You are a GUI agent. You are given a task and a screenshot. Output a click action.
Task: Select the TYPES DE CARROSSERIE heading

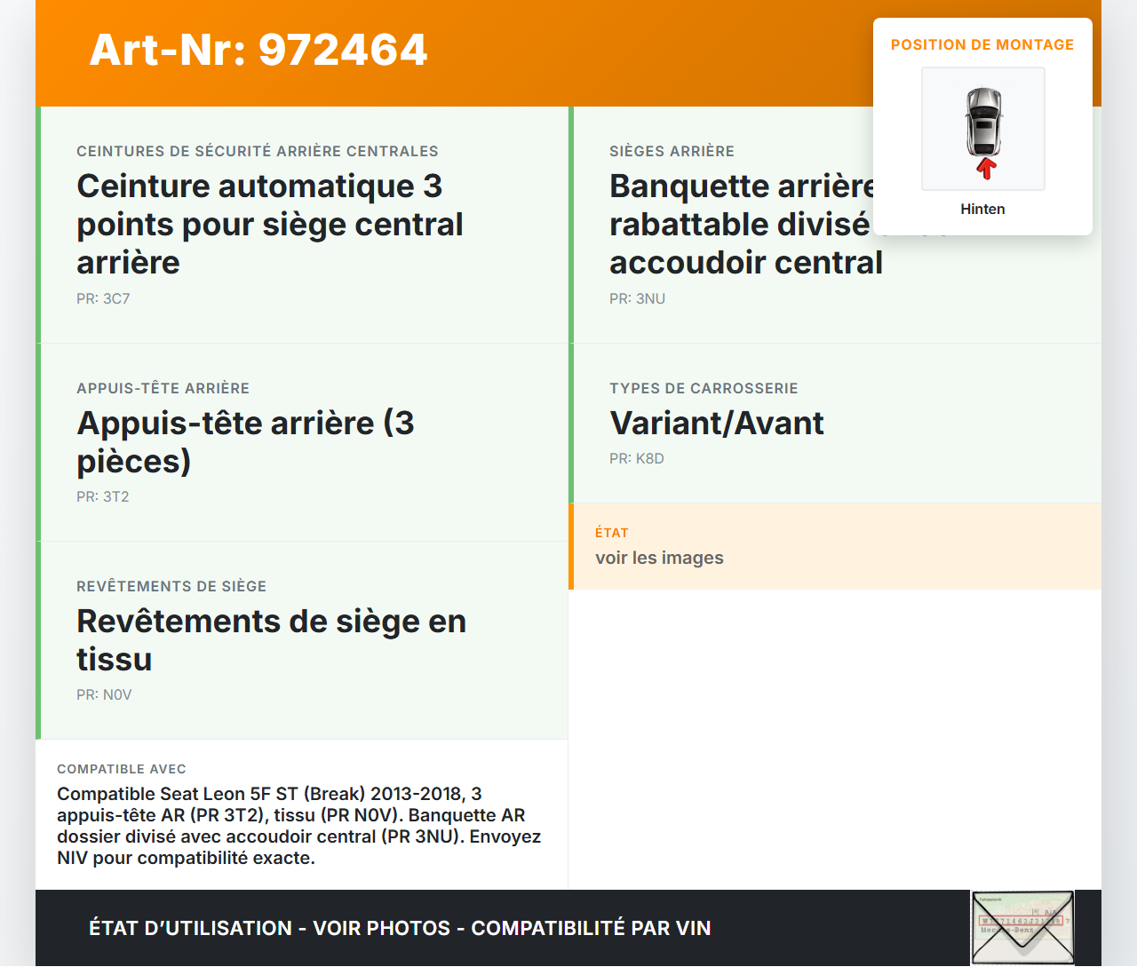pos(704,388)
